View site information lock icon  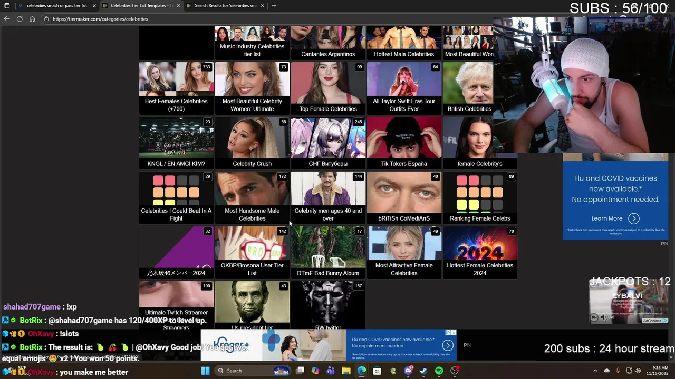(46, 19)
